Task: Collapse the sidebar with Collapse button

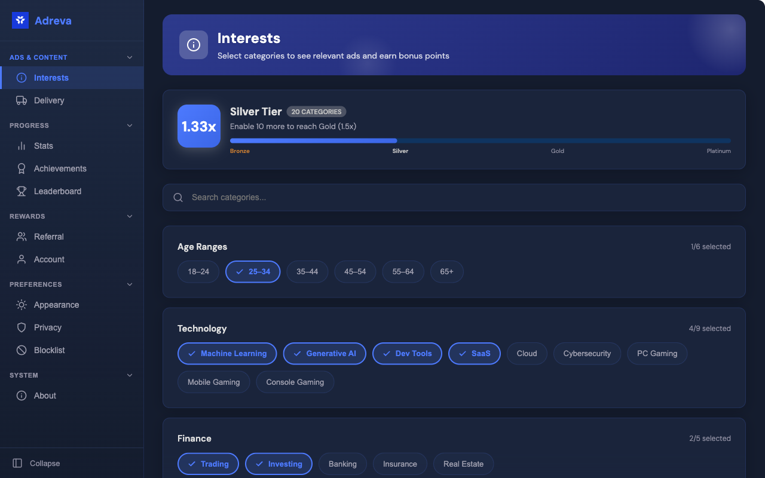Action: [37, 464]
